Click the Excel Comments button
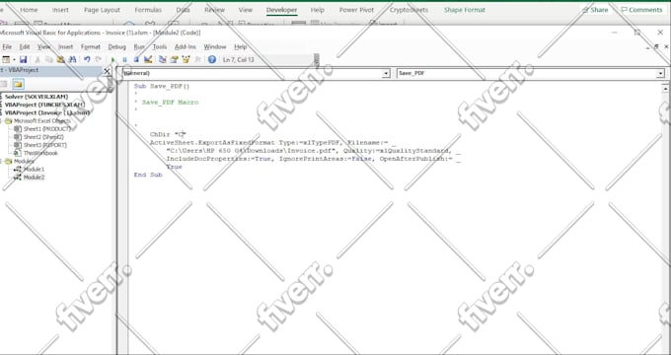The width and height of the screenshot is (671, 355). click(641, 10)
